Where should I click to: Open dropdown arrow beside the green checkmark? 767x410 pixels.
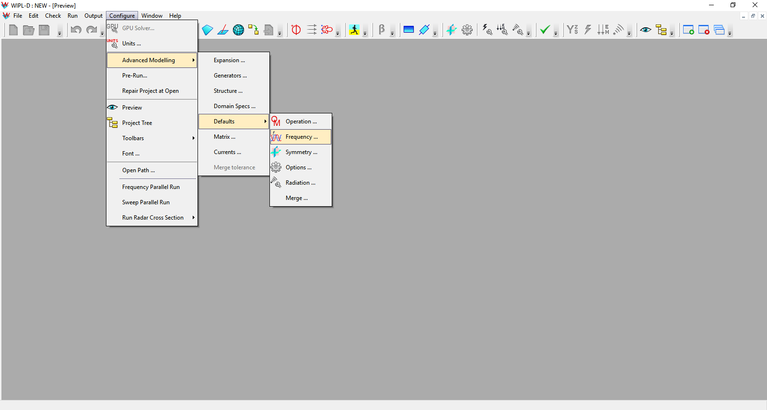point(556,33)
